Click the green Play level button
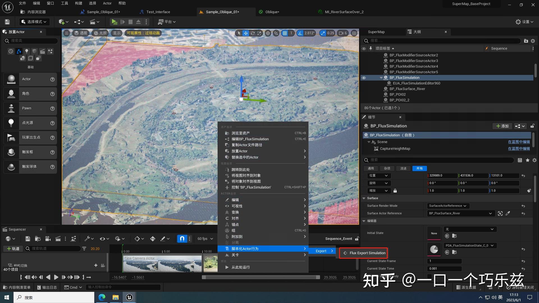Image resolution: width=539 pixels, height=303 pixels. (x=114, y=22)
